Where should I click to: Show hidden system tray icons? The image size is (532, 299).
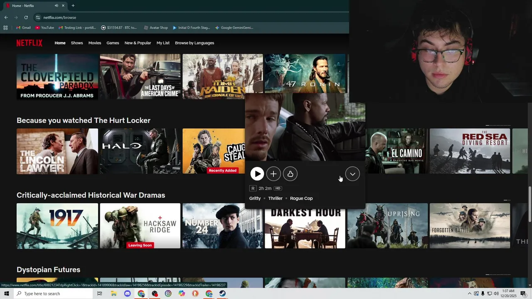[470, 294]
